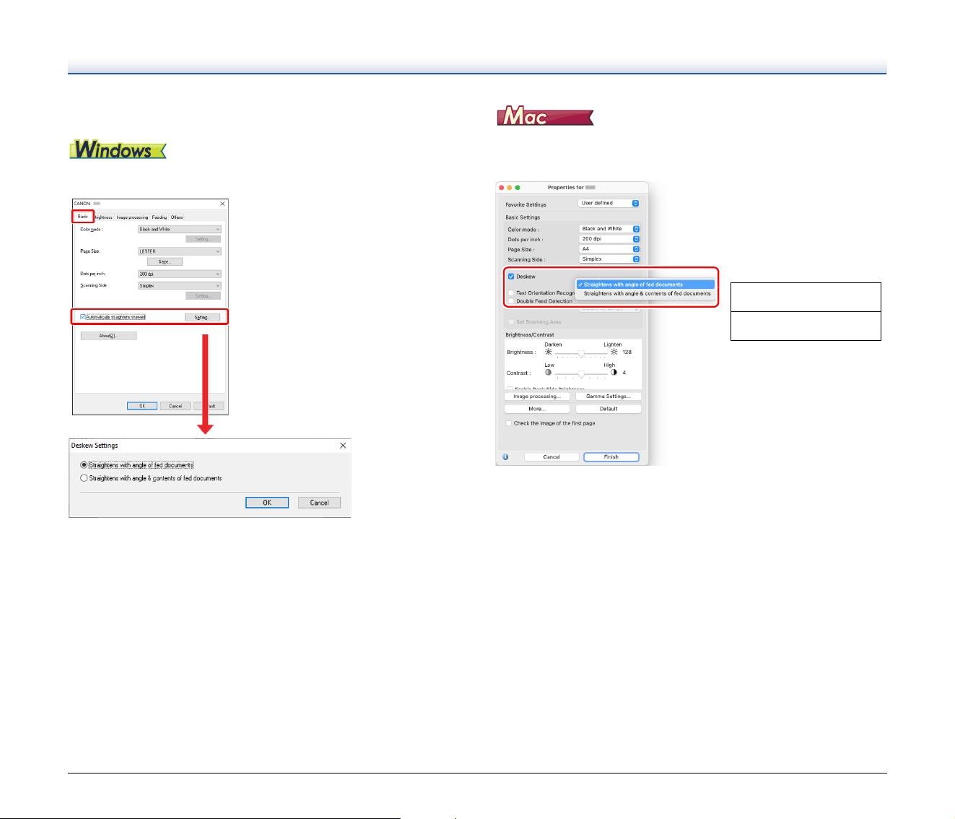Viewport: 955px width, 819px height.
Task: Click the Darken sun icon beside Brightness slider
Action: pyautogui.click(x=548, y=352)
